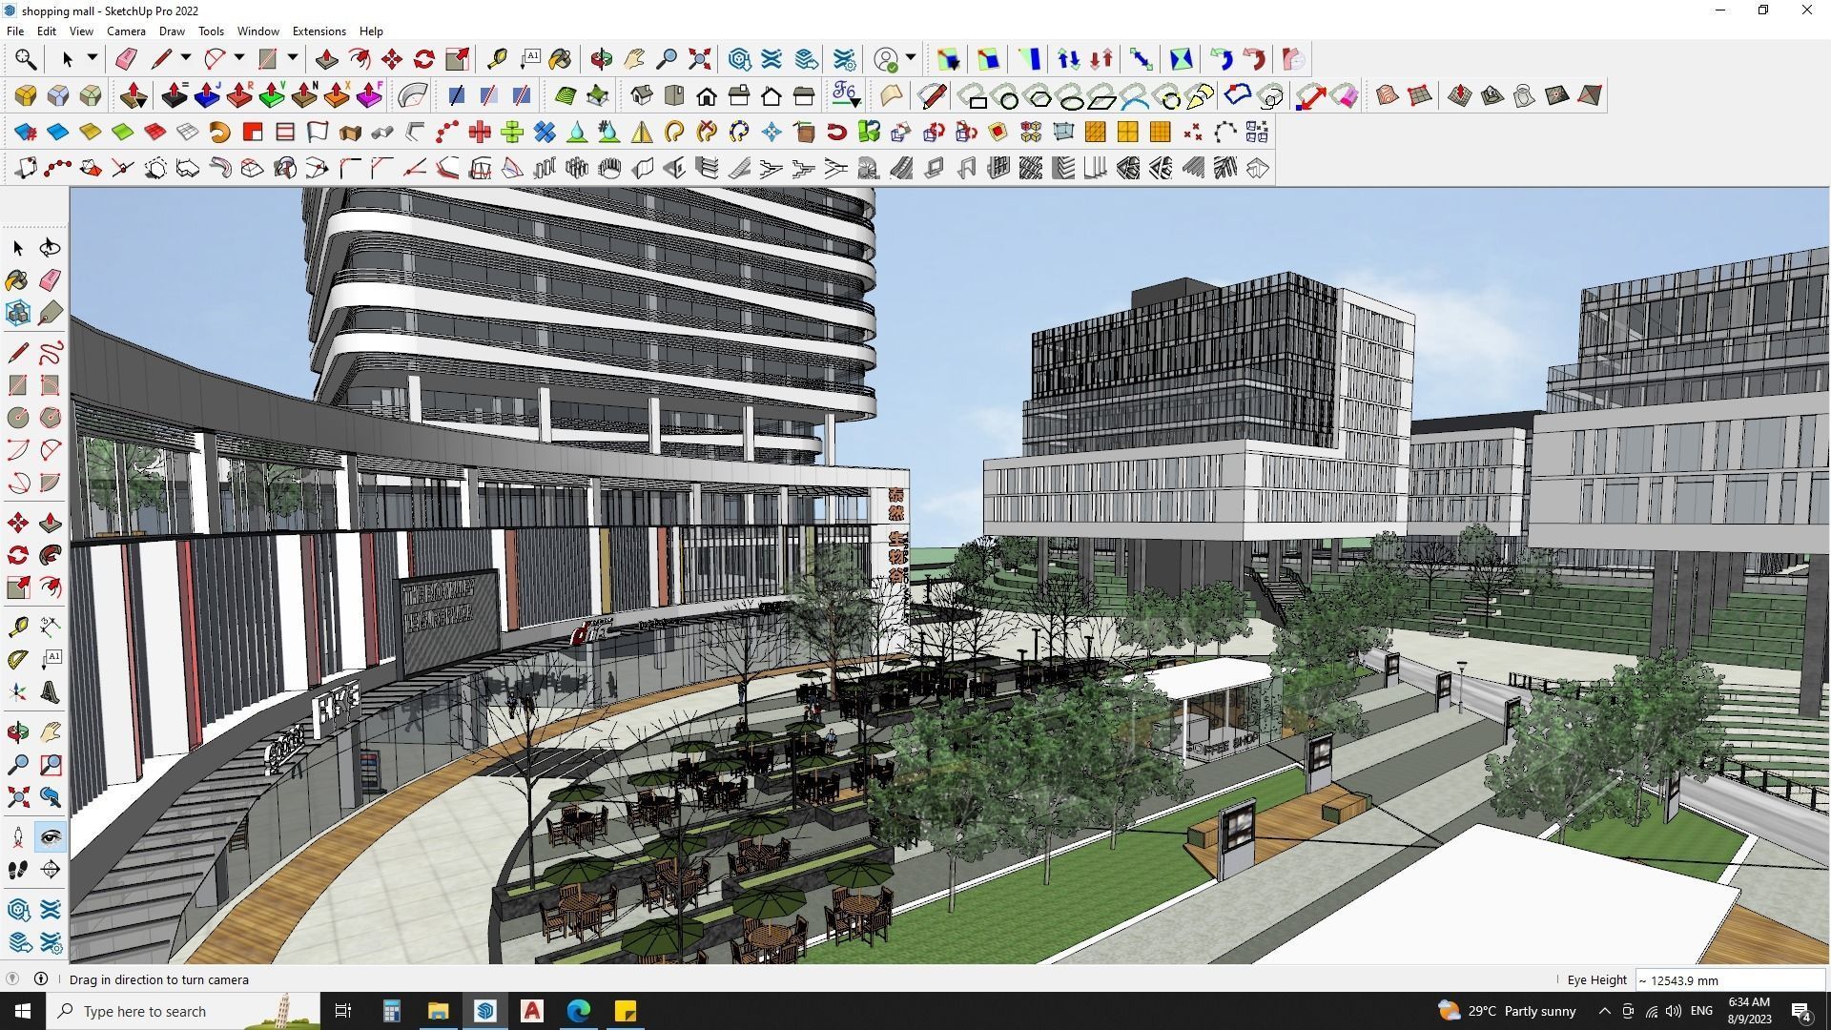
Task: Click the Orbit camera tool
Action: pyautogui.click(x=601, y=59)
